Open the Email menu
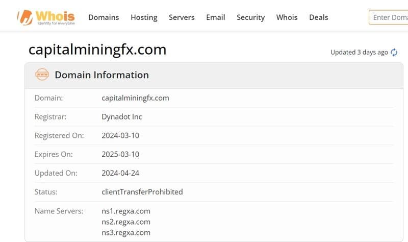408x242 pixels. (215, 17)
